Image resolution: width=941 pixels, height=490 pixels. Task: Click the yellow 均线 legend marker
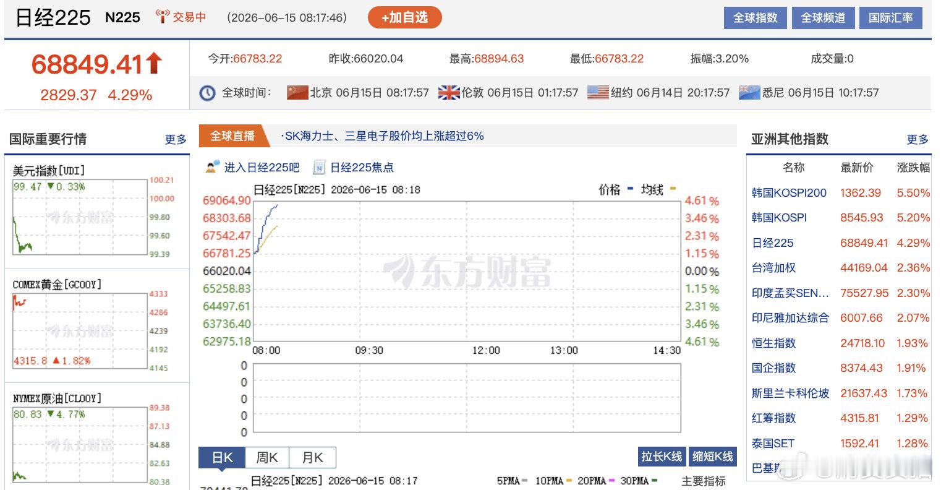673,189
